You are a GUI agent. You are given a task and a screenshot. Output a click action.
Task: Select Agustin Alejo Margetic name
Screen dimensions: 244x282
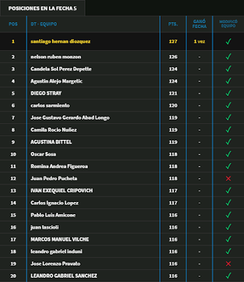[56, 81]
